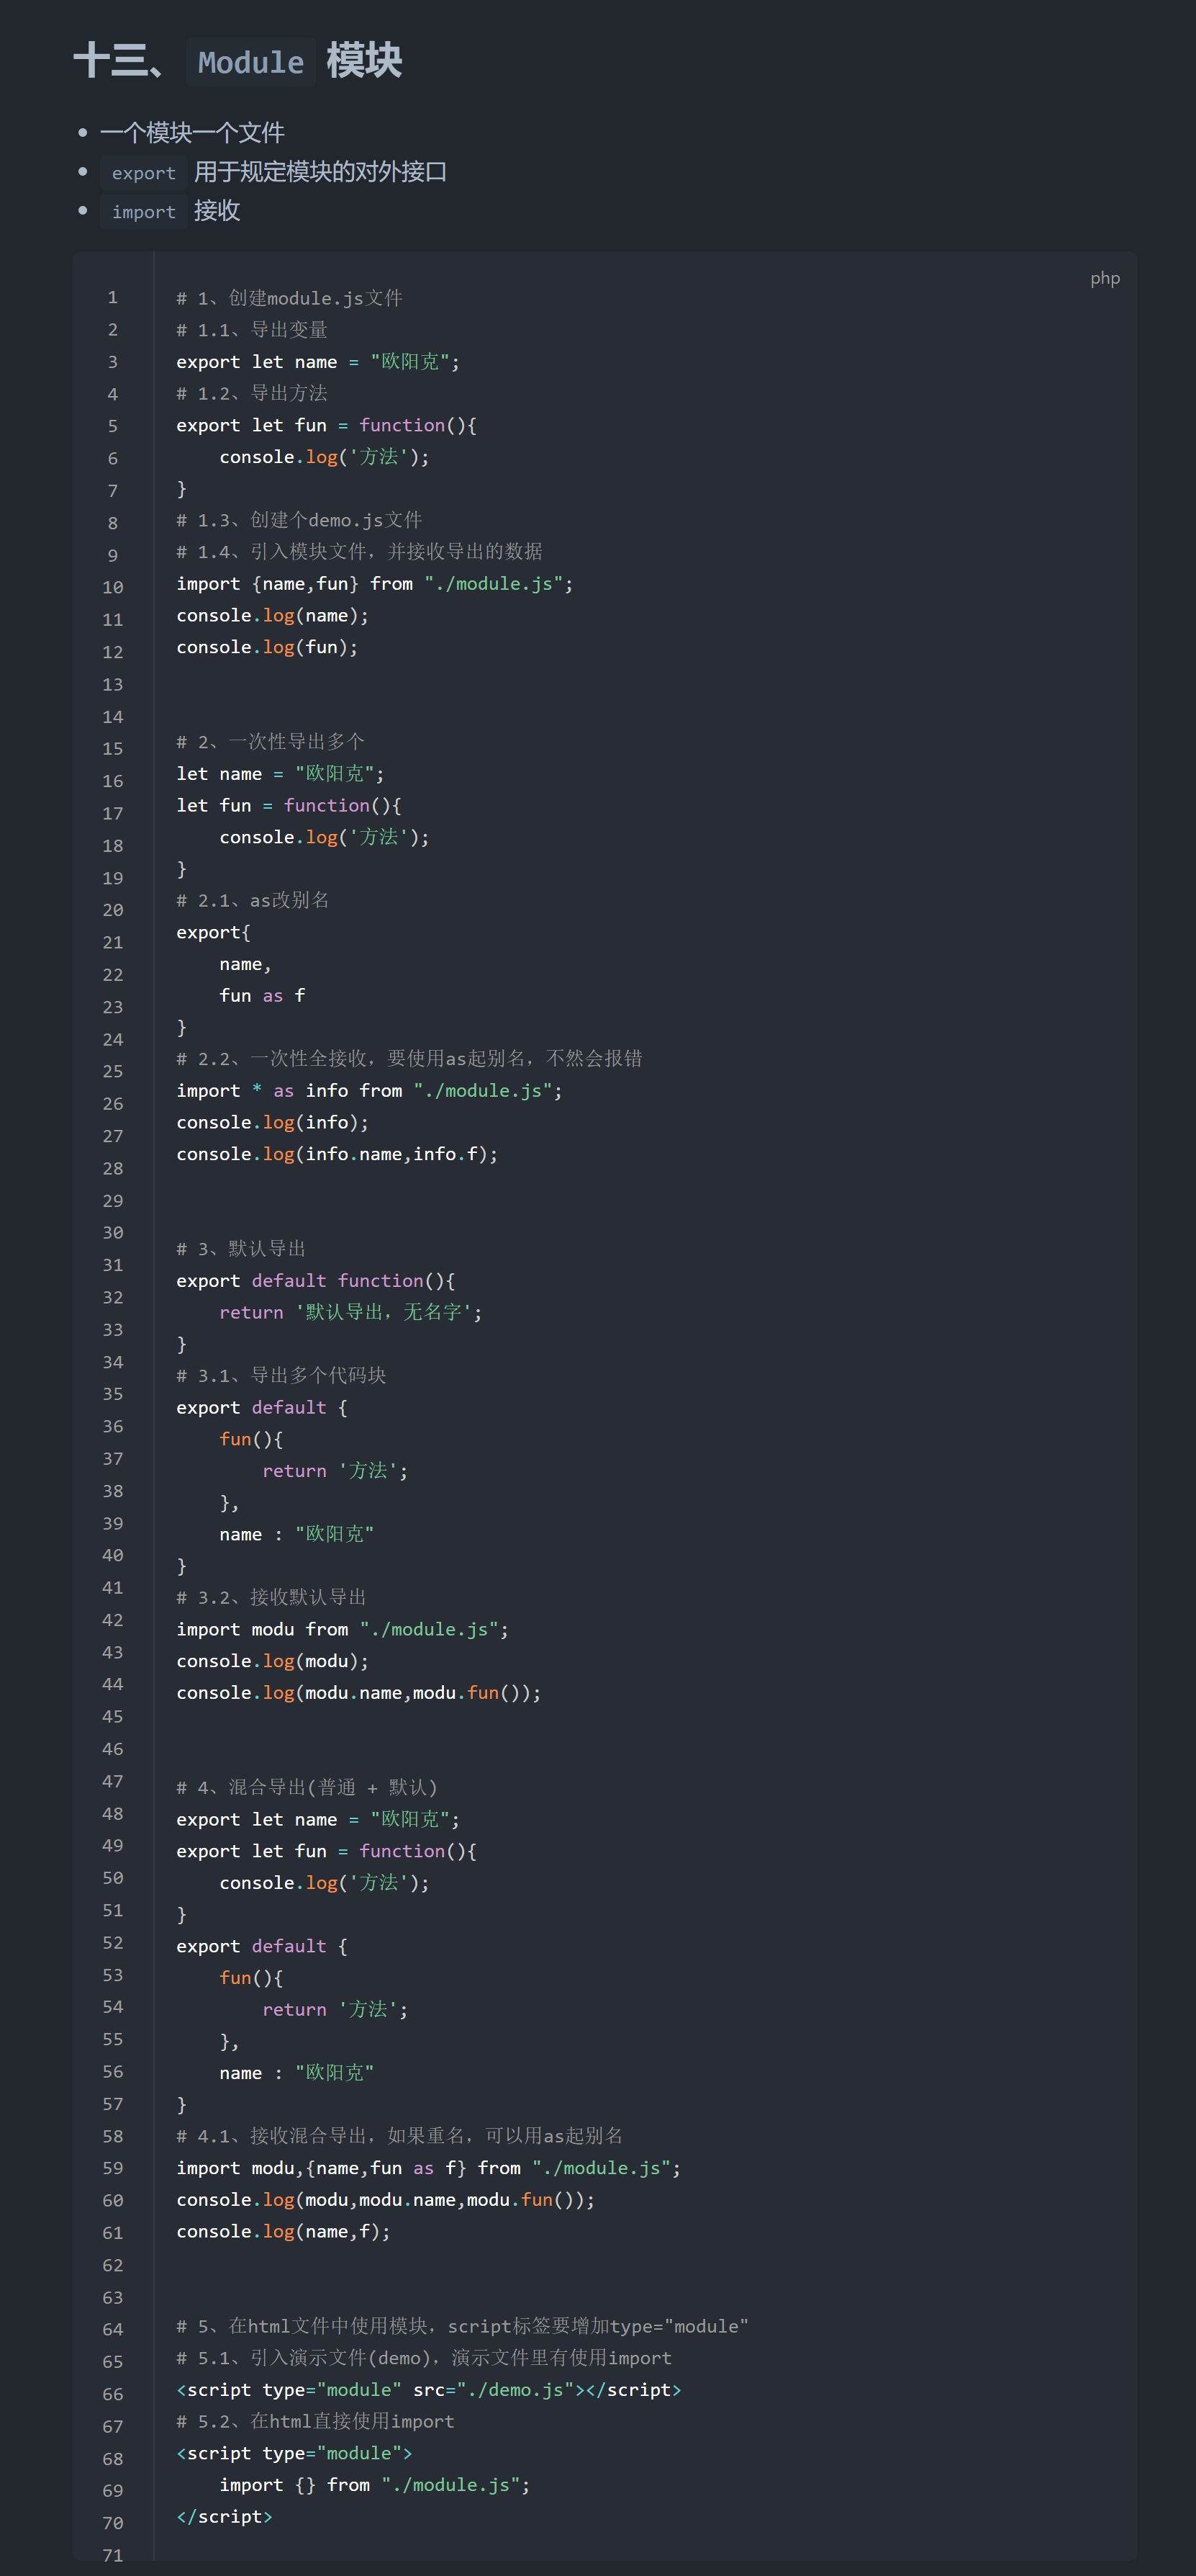This screenshot has height=2576, width=1196.
Task: Click line 'import {} from "./module.js";'
Action: point(375,2485)
